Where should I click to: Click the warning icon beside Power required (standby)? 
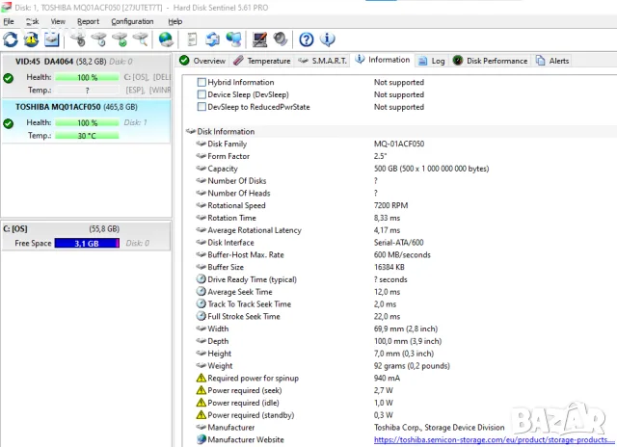(x=201, y=415)
